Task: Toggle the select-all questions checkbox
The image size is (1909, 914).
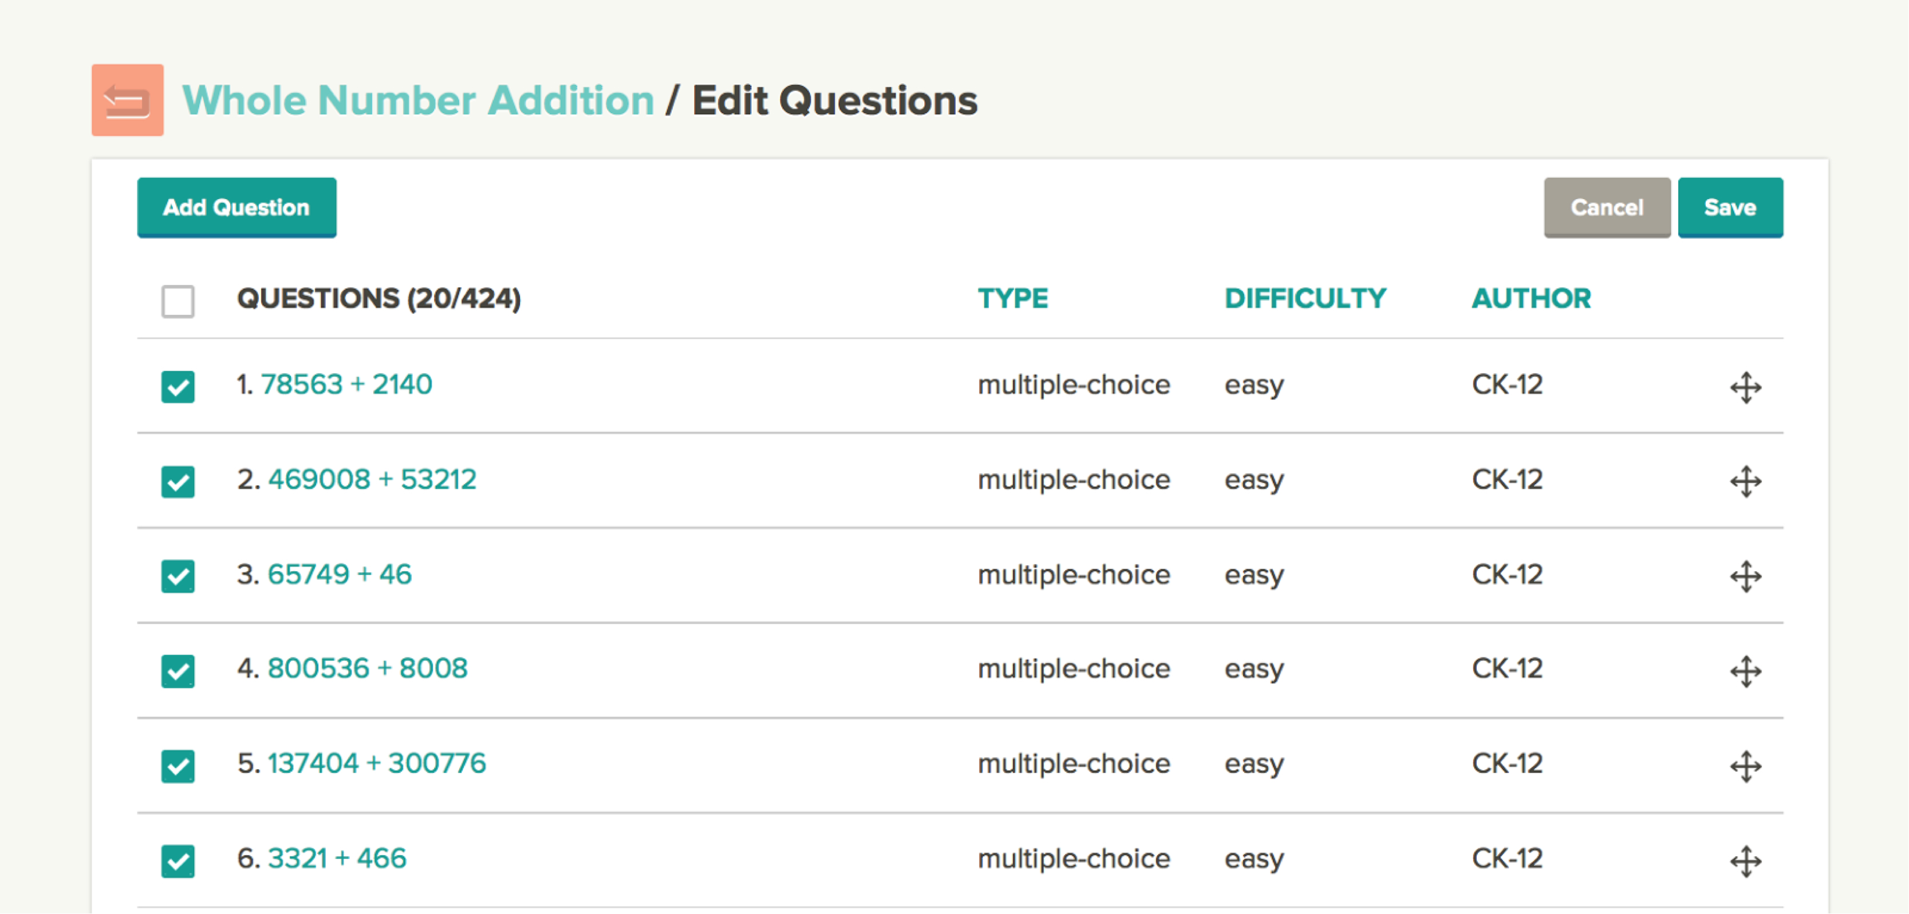Action: click(x=178, y=300)
